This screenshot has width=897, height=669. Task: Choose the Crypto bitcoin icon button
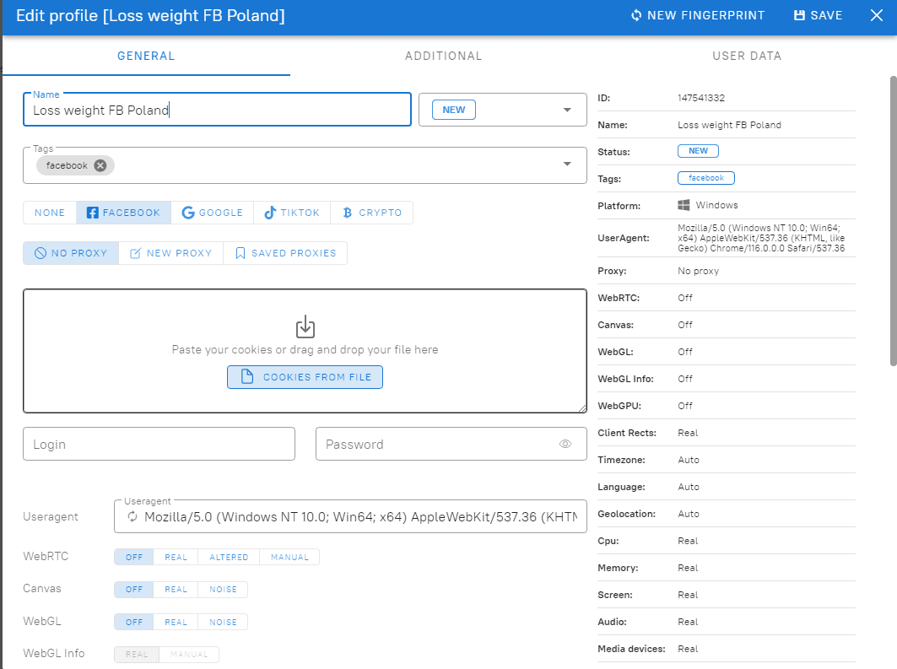coord(347,213)
